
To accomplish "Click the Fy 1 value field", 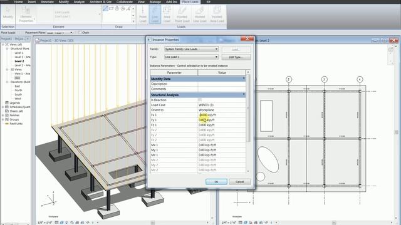I will [x=222, y=120].
